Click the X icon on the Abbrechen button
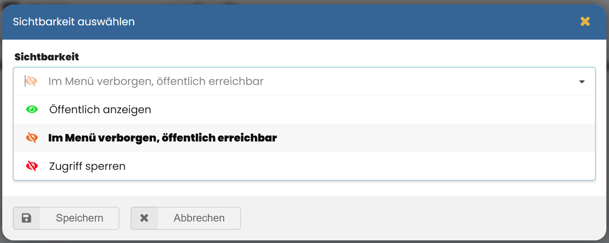 click(x=144, y=218)
